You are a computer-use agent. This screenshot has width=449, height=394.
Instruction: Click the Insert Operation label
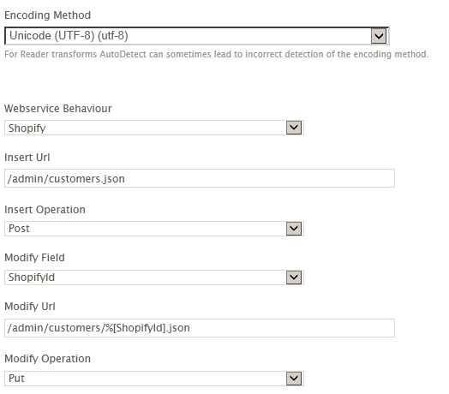click(x=45, y=210)
